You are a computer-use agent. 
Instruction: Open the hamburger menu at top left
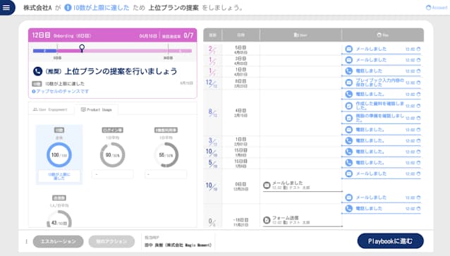click(6, 8)
